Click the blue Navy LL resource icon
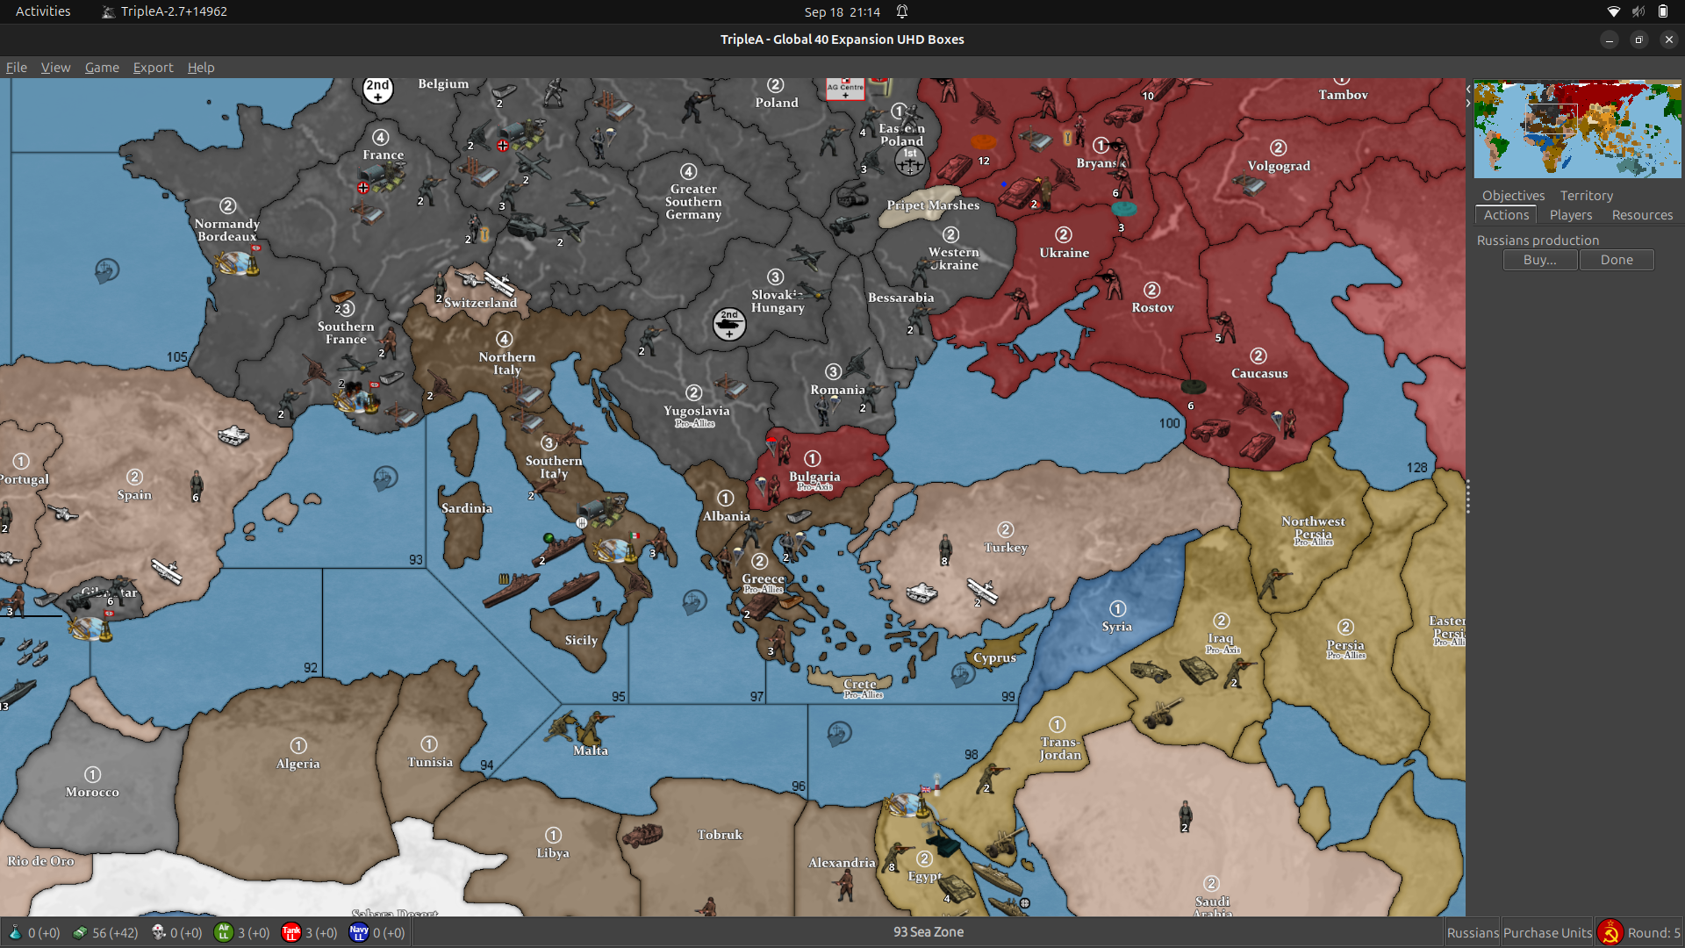 click(x=359, y=932)
